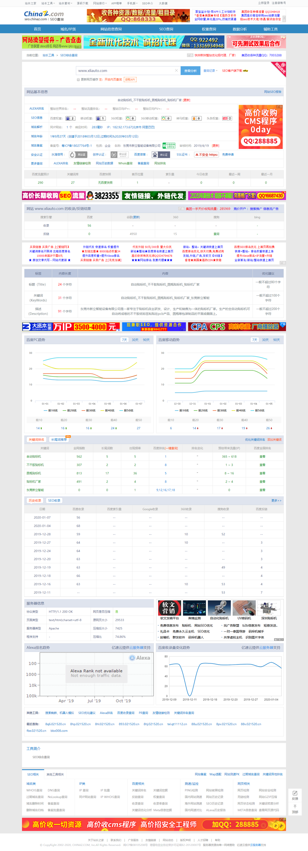This screenshot has height=851, width=308.
Task: Expand the 网站排行 top menu
Action: coord(100,3)
